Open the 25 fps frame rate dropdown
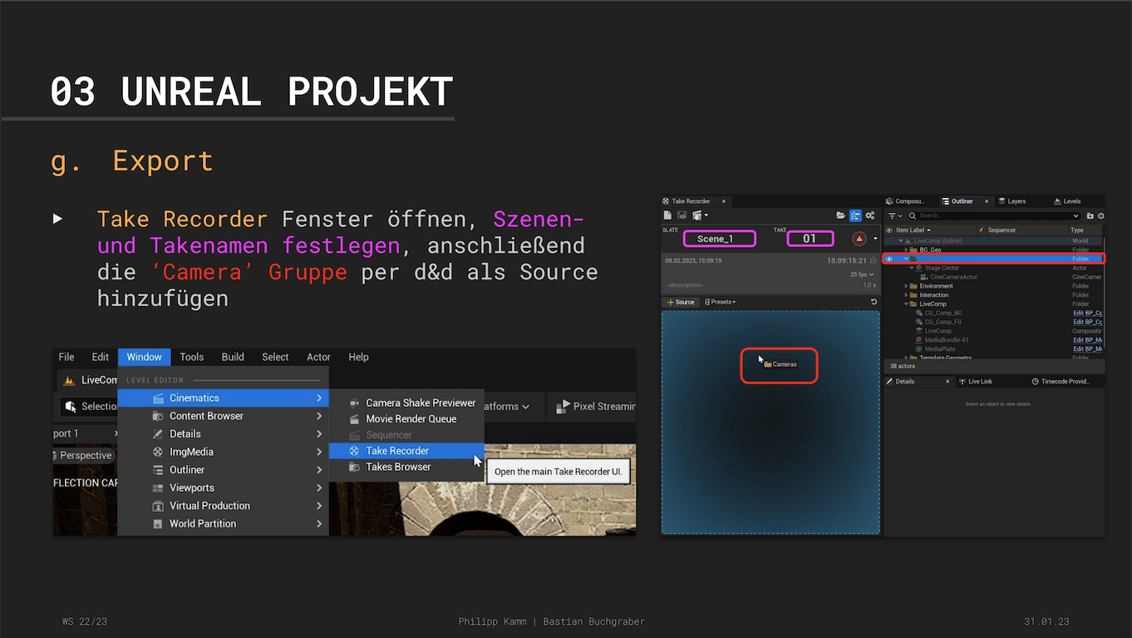Image resolution: width=1132 pixels, height=638 pixels. click(x=862, y=274)
